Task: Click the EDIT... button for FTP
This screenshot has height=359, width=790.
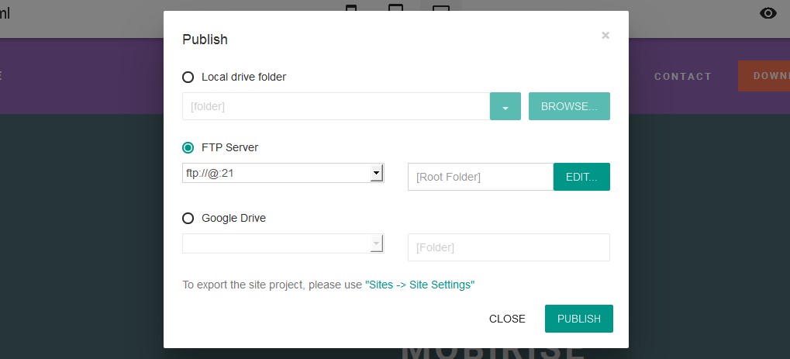Action: click(581, 177)
